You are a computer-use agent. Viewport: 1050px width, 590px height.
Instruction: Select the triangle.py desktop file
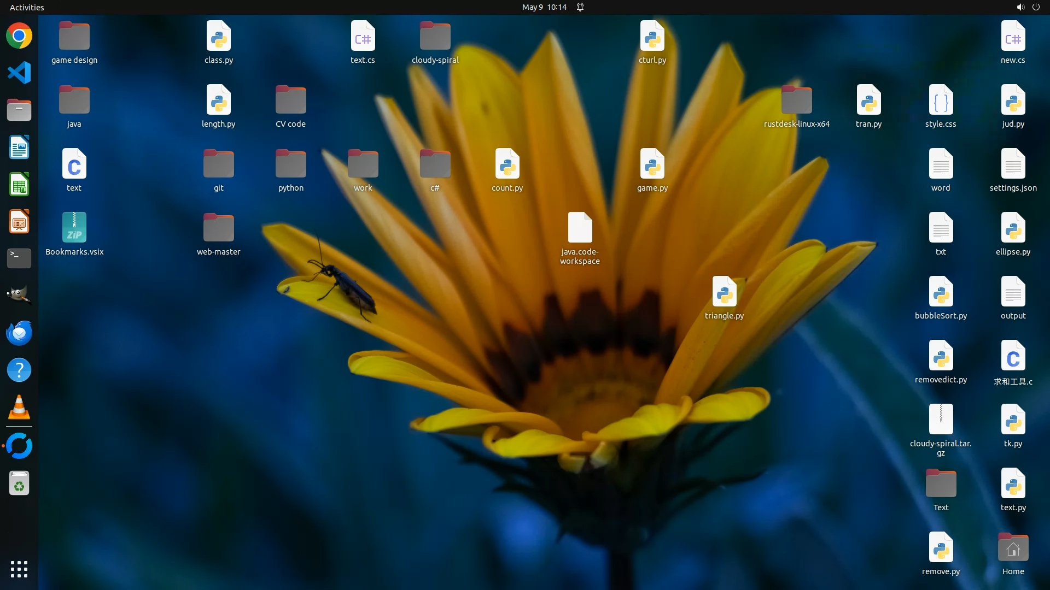click(x=724, y=298)
